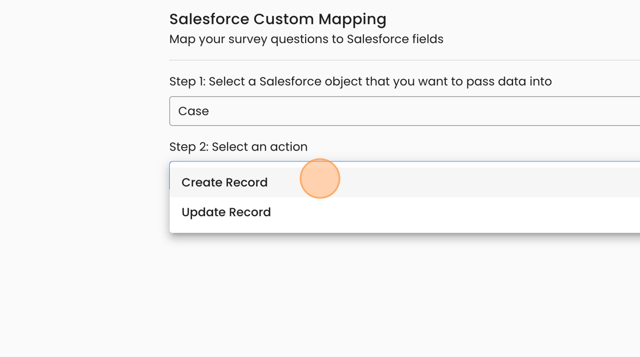
Task: Click the Step 1 instruction label
Action: pyautogui.click(x=360, y=82)
